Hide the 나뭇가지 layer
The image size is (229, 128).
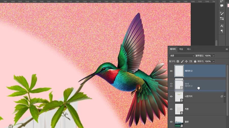pyautogui.click(x=171, y=96)
